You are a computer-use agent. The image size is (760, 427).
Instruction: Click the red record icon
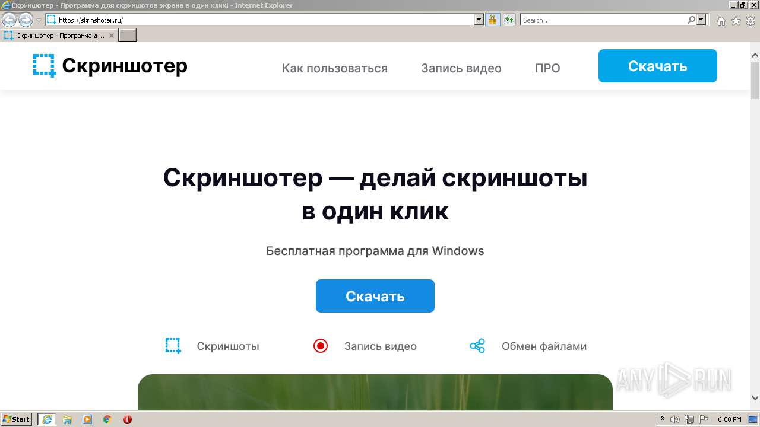pyautogui.click(x=321, y=346)
